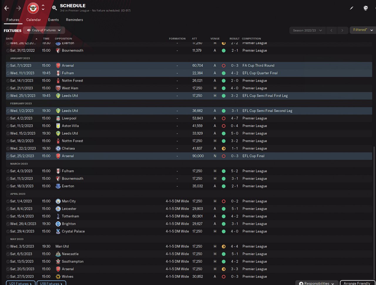This screenshot has height=285, width=376.
Task: Click the Southampton club badge
Action: point(58,261)
